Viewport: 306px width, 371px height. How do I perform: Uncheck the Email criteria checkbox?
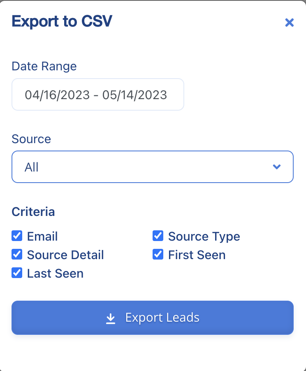click(x=17, y=236)
